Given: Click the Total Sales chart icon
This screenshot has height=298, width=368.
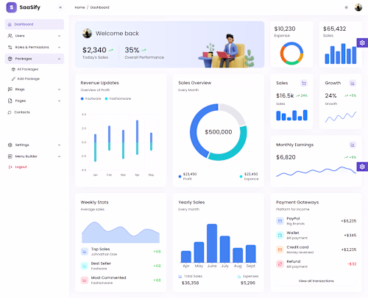Looking at the screenshot, I should (x=180, y=276).
